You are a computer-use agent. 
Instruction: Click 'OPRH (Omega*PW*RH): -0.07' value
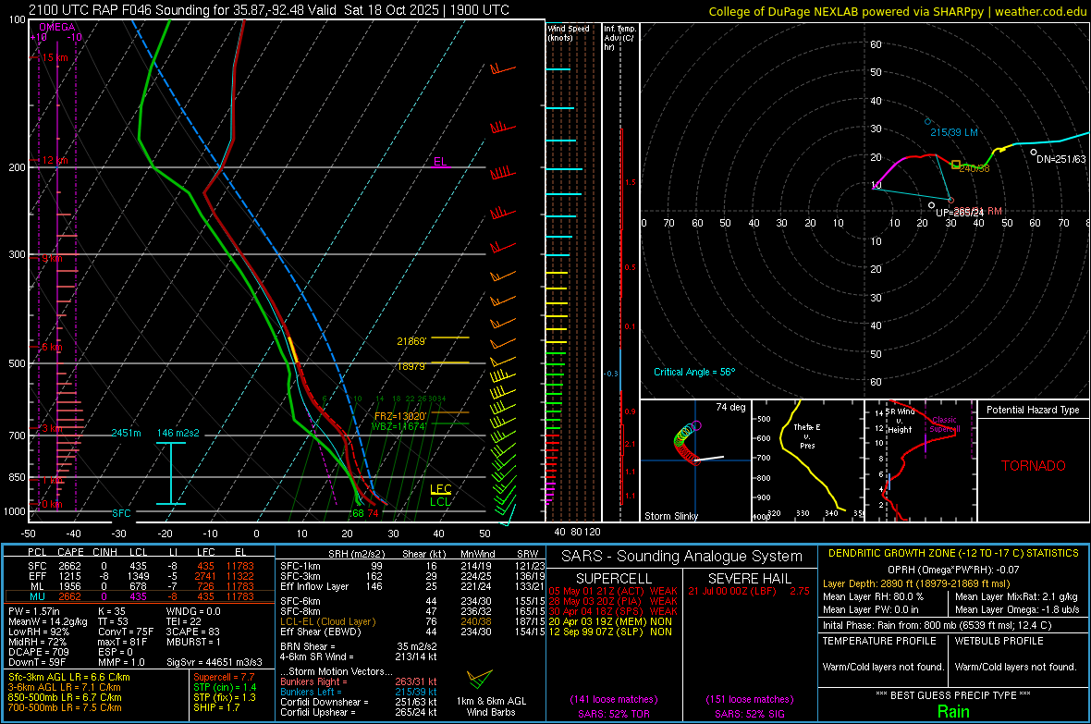pos(953,570)
